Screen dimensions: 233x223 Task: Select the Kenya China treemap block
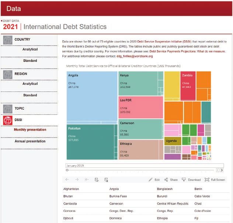click(x=138, y=83)
